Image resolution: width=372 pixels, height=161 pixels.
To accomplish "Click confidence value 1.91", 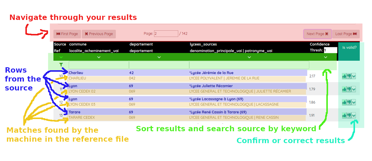I will (x=312, y=115).
